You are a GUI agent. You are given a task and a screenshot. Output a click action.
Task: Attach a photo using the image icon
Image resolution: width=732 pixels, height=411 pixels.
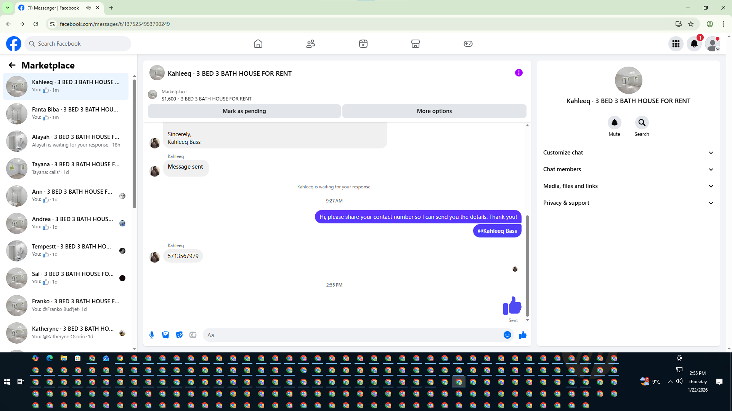tap(165, 335)
